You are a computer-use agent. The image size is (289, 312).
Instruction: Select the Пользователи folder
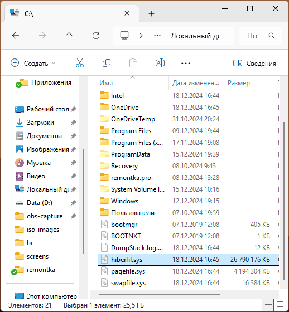(x=127, y=213)
